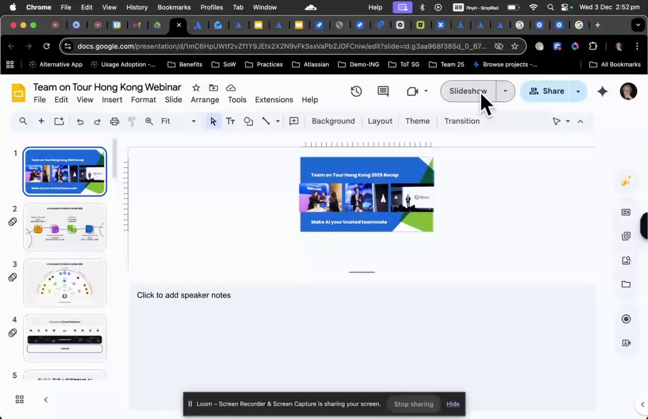Viewport: 648px width, 419px height.
Task: Open the Chrome tab search dropdown
Action: pyautogui.click(x=638, y=25)
